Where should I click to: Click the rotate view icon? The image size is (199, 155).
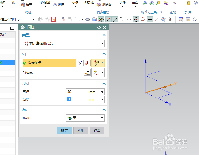194,19
